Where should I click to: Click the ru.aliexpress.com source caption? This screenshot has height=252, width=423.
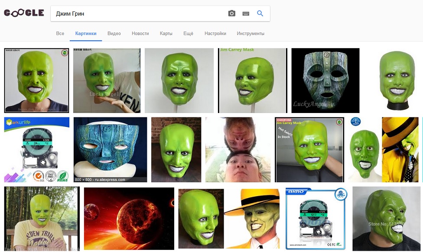100,180
